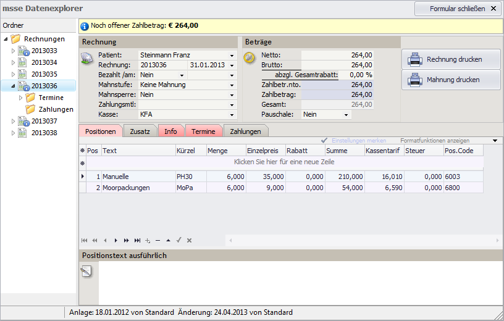Click the coin icon in Beträge panel
This screenshot has height=321, width=504.
pos(249,57)
